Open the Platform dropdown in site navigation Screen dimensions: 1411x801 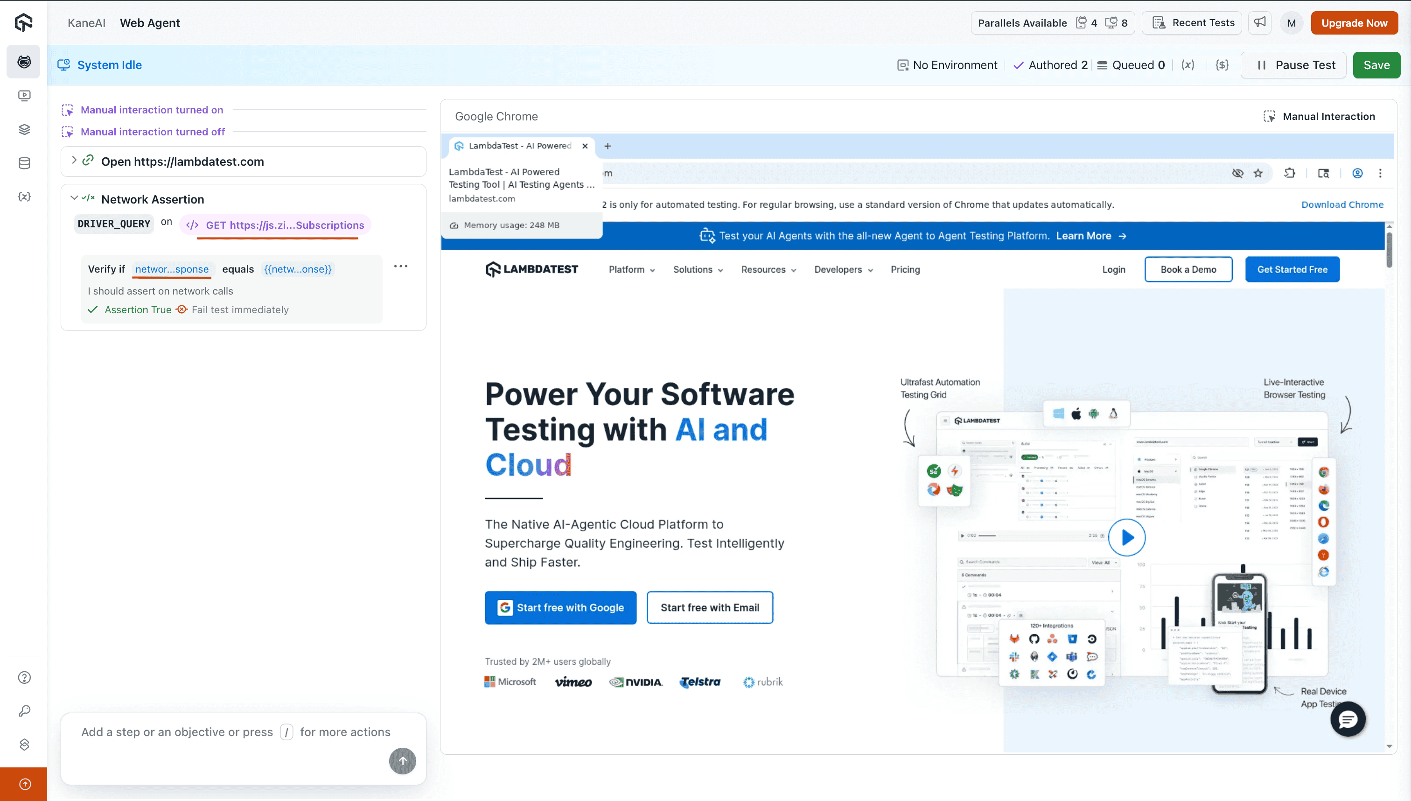631,270
